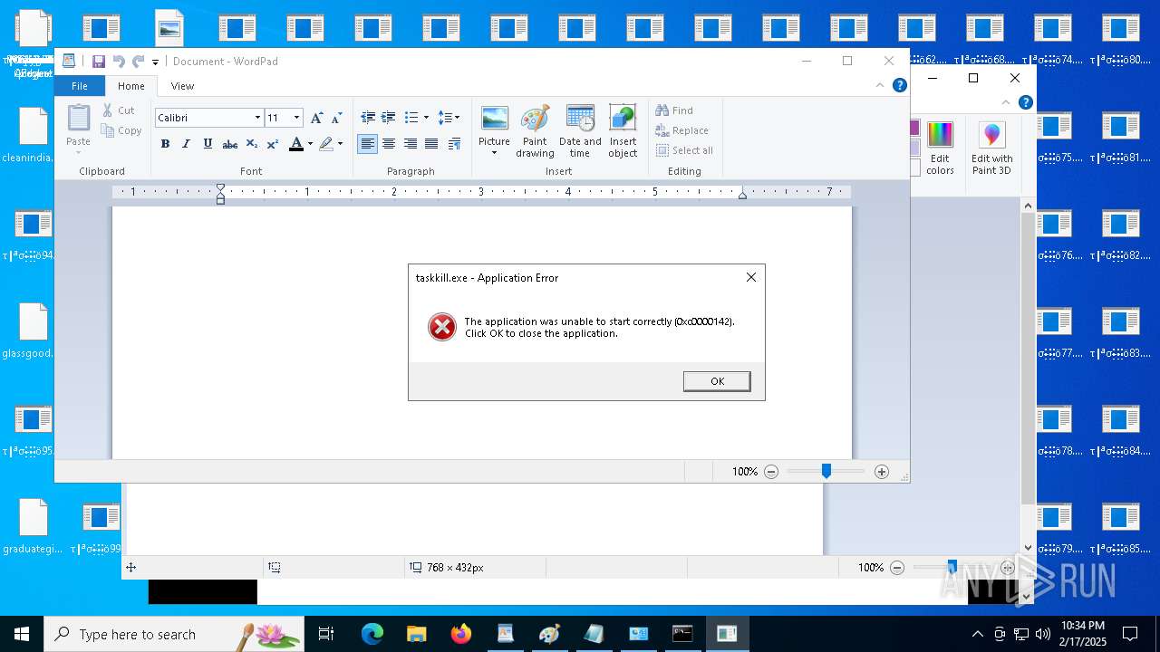
Task: Click the WordPad zoom out minus icon
Action: (771, 472)
